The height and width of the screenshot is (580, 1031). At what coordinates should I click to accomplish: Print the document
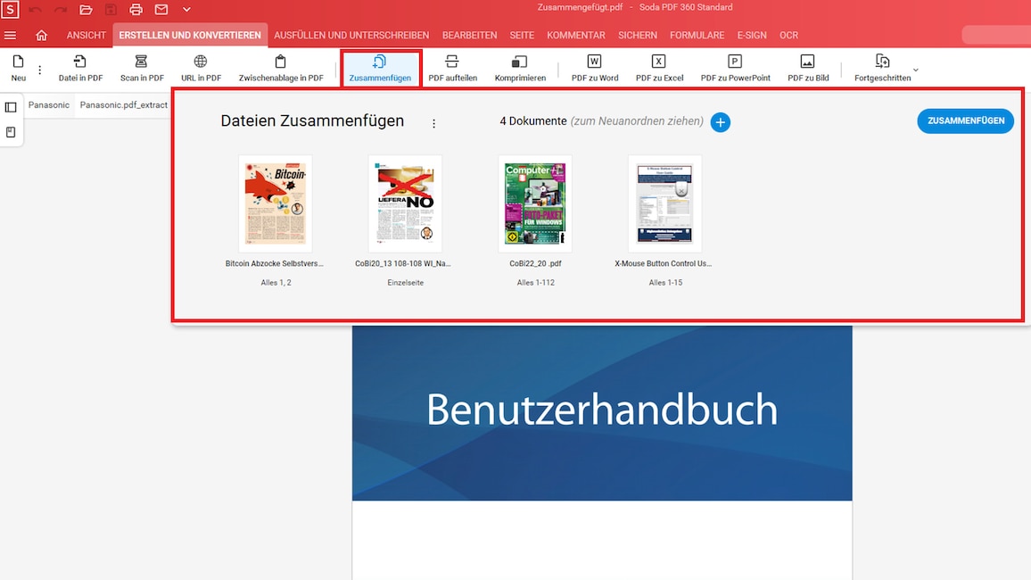click(x=136, y=10)
